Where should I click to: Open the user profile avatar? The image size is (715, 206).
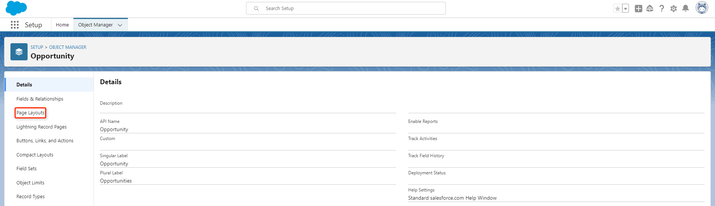(702, 8)
